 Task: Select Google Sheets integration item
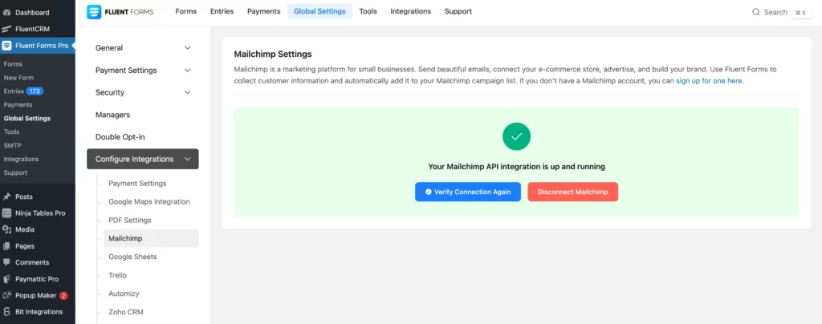coord(132,257)
